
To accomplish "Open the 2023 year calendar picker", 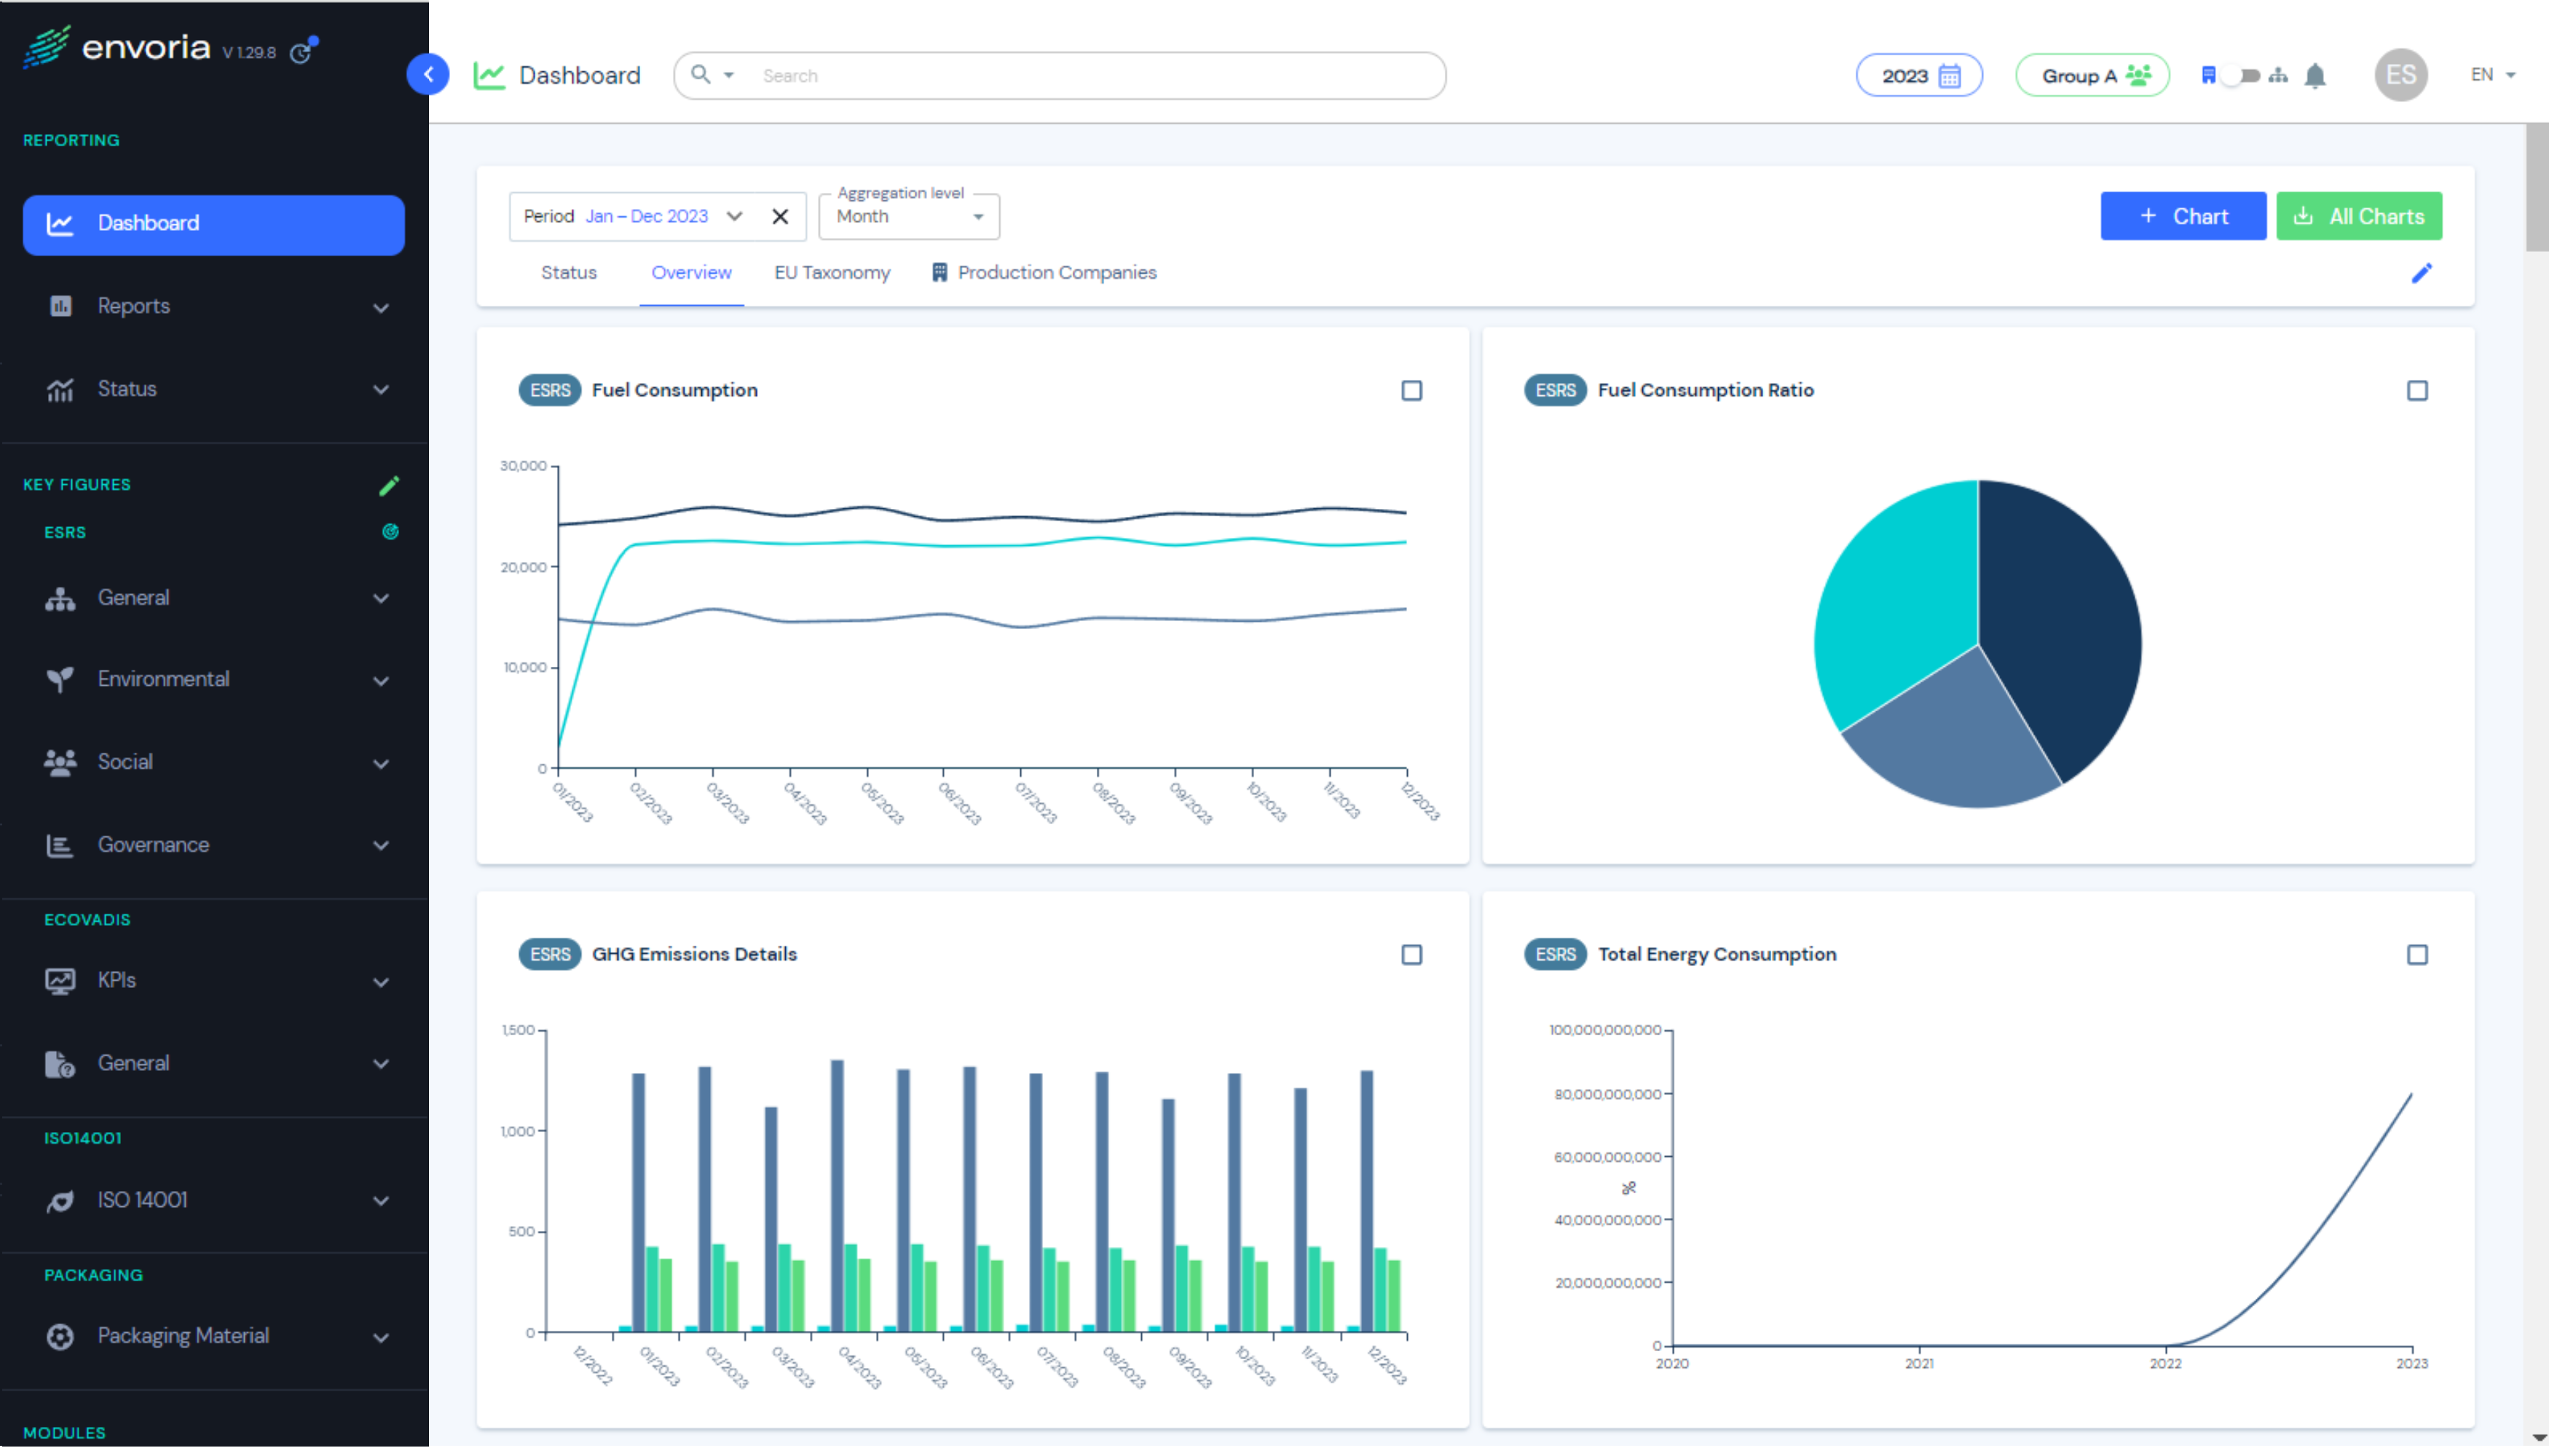I will pyautogui.click(x=1919, y=76).
